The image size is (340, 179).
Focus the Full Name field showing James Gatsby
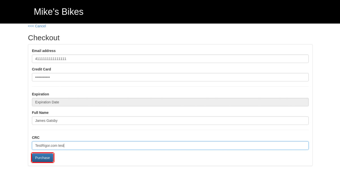tap(170, 120)
